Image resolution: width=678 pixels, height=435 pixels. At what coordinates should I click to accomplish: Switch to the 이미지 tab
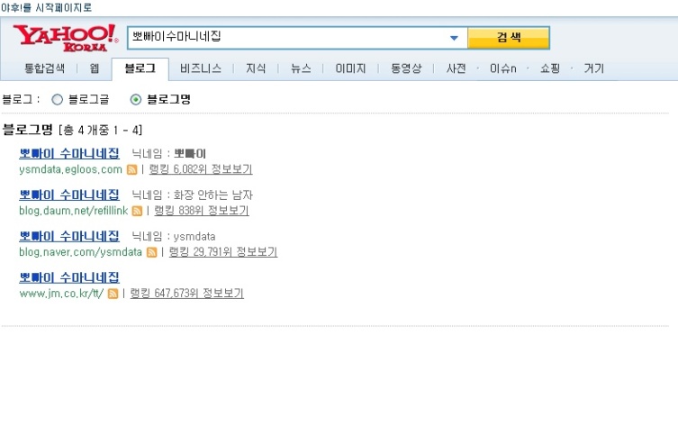click(x=350, y=68)
